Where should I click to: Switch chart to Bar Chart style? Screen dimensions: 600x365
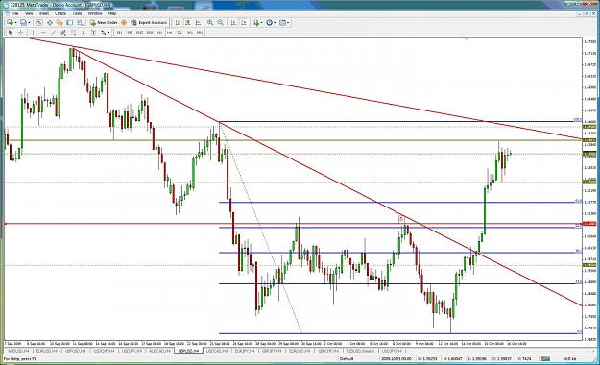(x=178, y=23)
